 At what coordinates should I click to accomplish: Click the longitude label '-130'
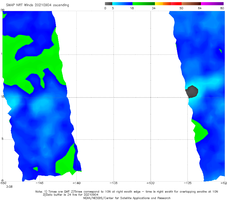tap(151, 183)
